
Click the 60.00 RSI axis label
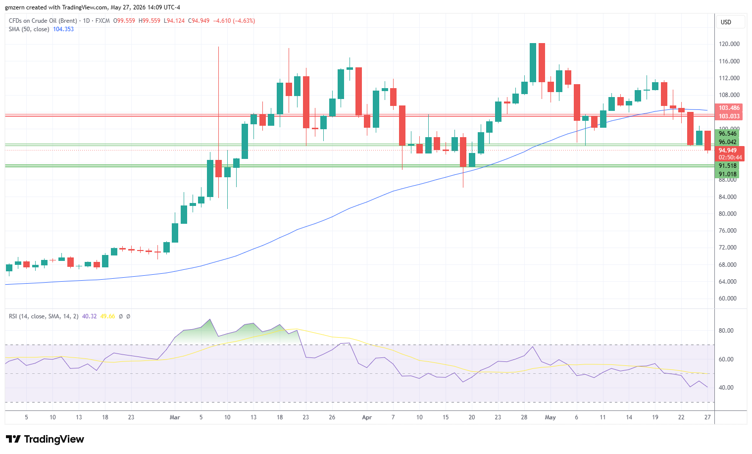point(726,359)
